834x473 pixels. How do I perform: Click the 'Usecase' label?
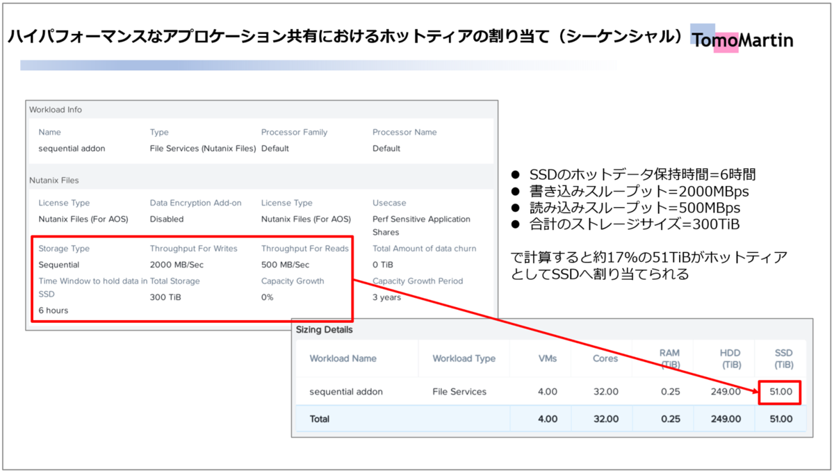point(389,203)
